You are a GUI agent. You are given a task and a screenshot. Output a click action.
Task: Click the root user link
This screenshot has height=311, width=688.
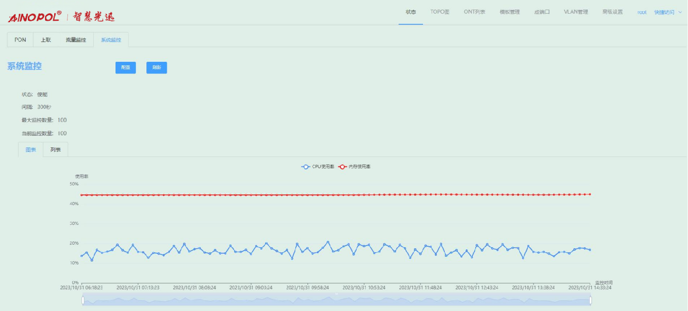pos(641,12)
